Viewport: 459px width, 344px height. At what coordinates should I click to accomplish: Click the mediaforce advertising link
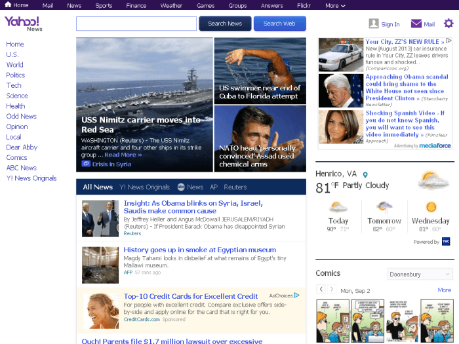pos(435,145)
